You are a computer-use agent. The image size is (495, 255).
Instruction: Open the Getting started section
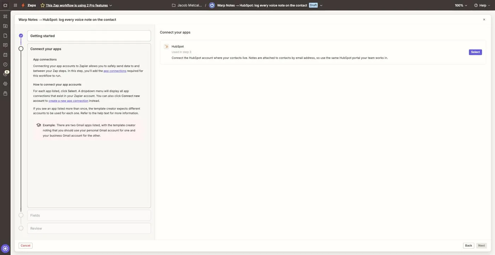(89, 36)
